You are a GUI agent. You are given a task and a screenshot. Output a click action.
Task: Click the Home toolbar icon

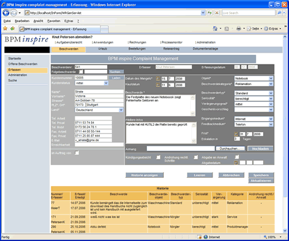pyautogui.click(x=215, y=28)
